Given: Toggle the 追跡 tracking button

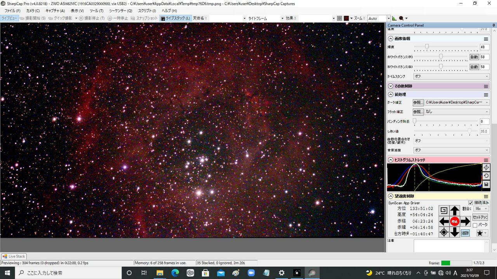Looking at the screenshot, I should tap(465, 232).
